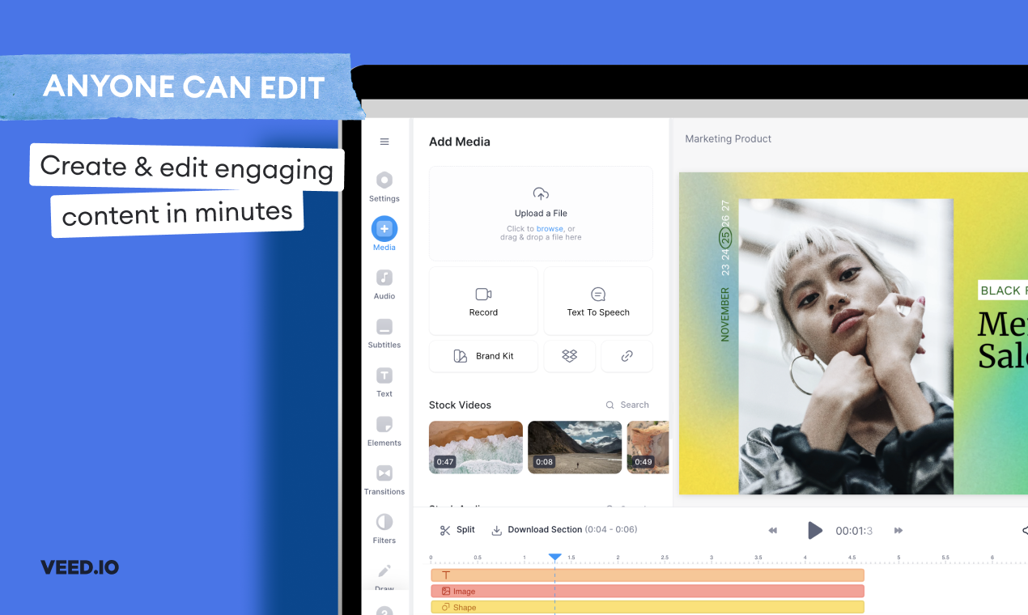Click the blue playhead marker
Screen dimensions: 1028x615
pyautogui.click(x=554, y=558)
